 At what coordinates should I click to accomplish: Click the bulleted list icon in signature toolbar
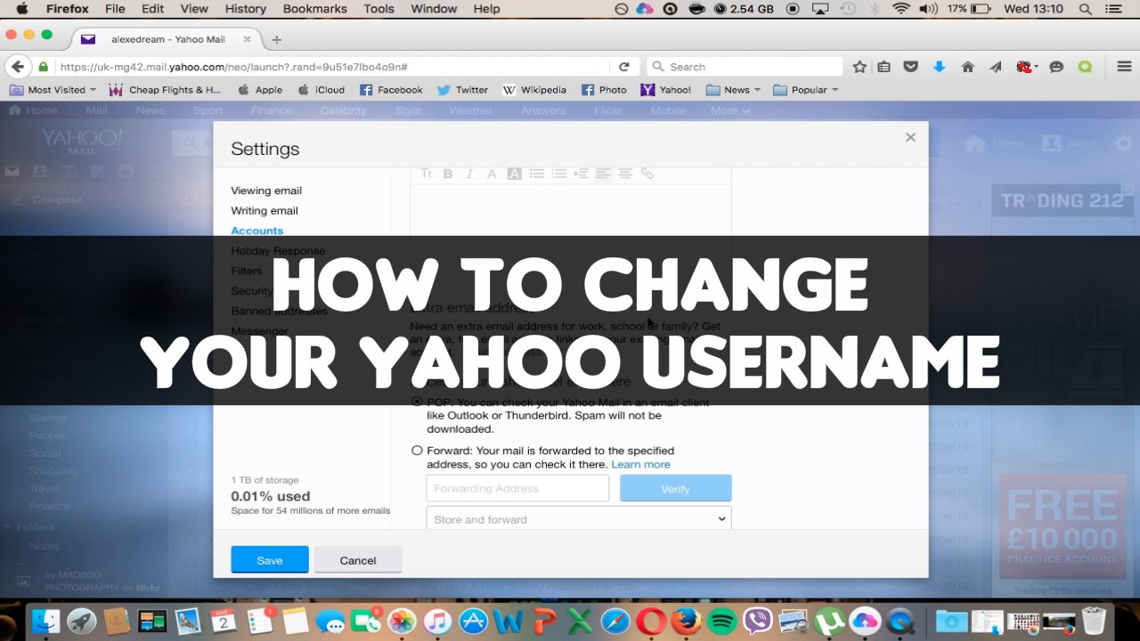537,174
